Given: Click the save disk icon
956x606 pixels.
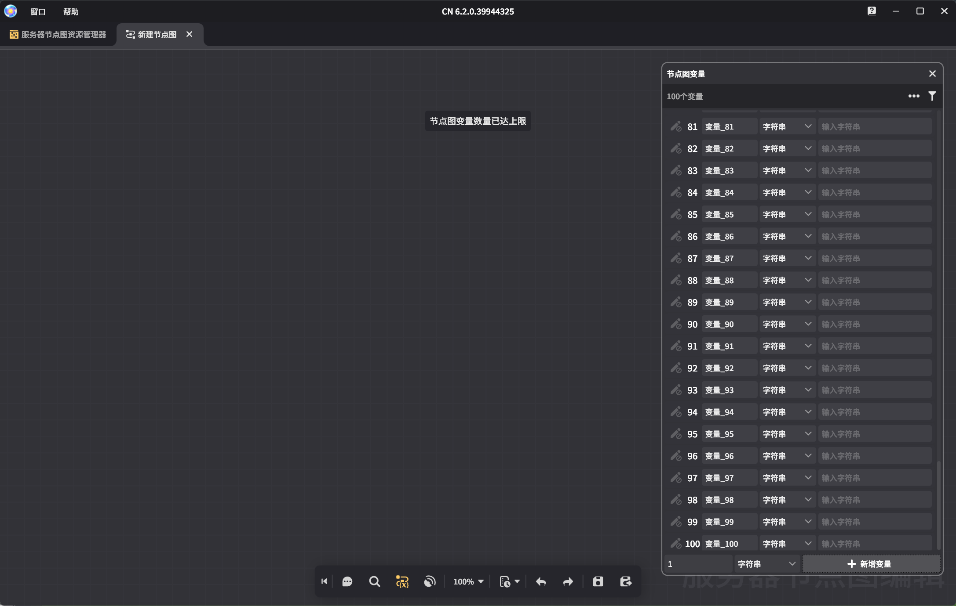Looking at the screenshot, I should coord(598,582).
